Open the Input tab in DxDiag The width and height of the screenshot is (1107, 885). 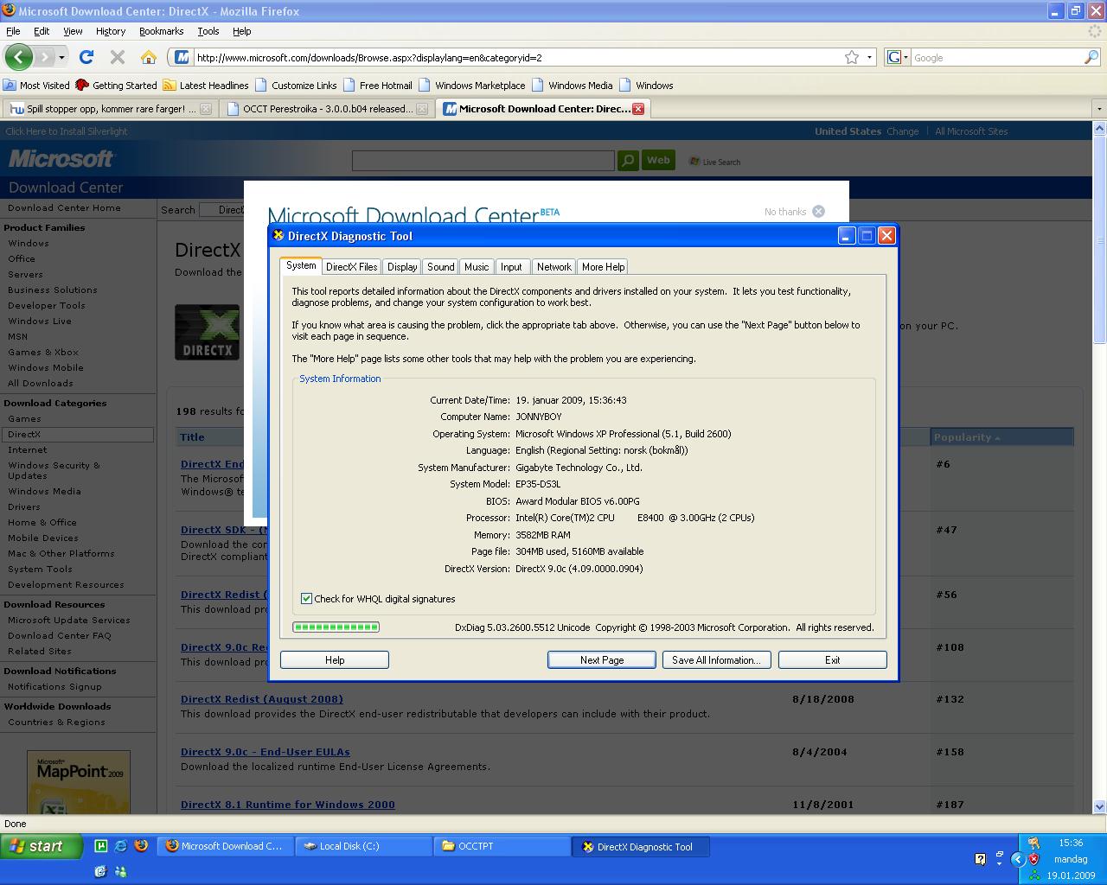click(511, 267)
